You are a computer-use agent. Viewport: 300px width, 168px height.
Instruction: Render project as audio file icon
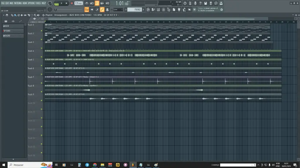[211, 3]
